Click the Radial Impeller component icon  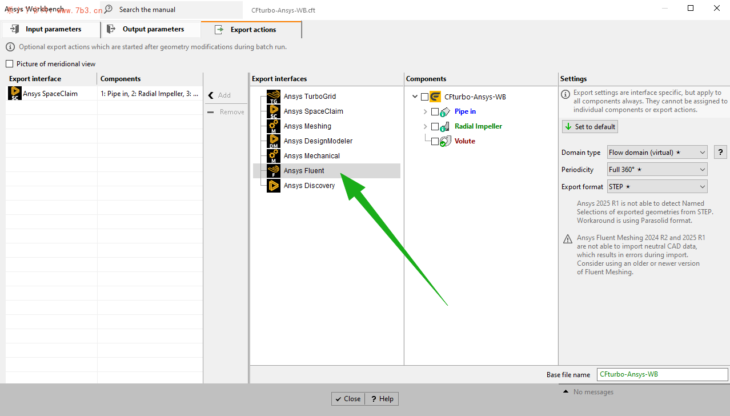[446, 127]
